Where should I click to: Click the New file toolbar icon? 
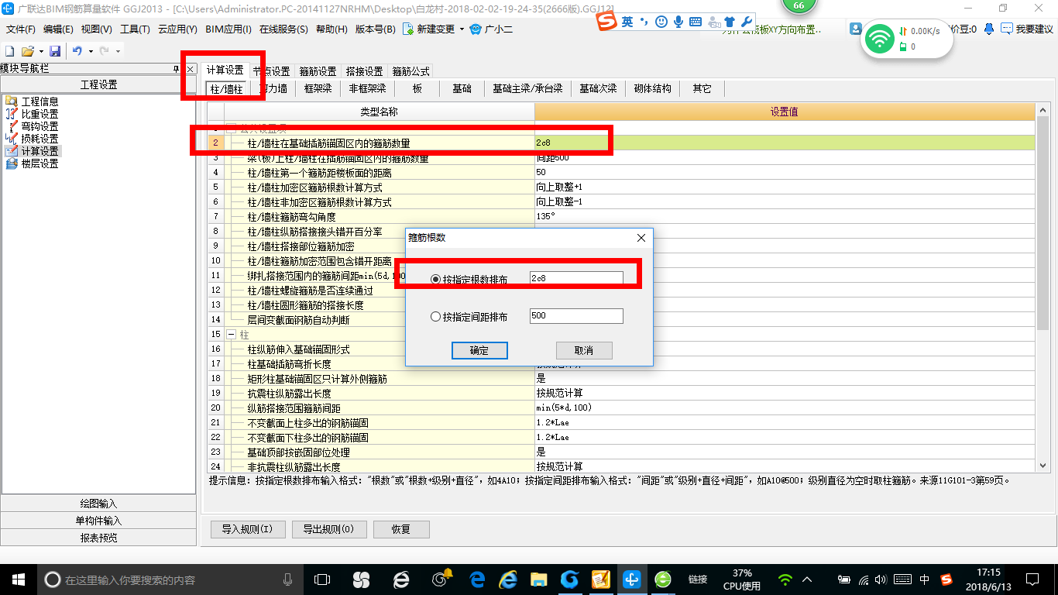pyautogui.click(x=10, y=51)
